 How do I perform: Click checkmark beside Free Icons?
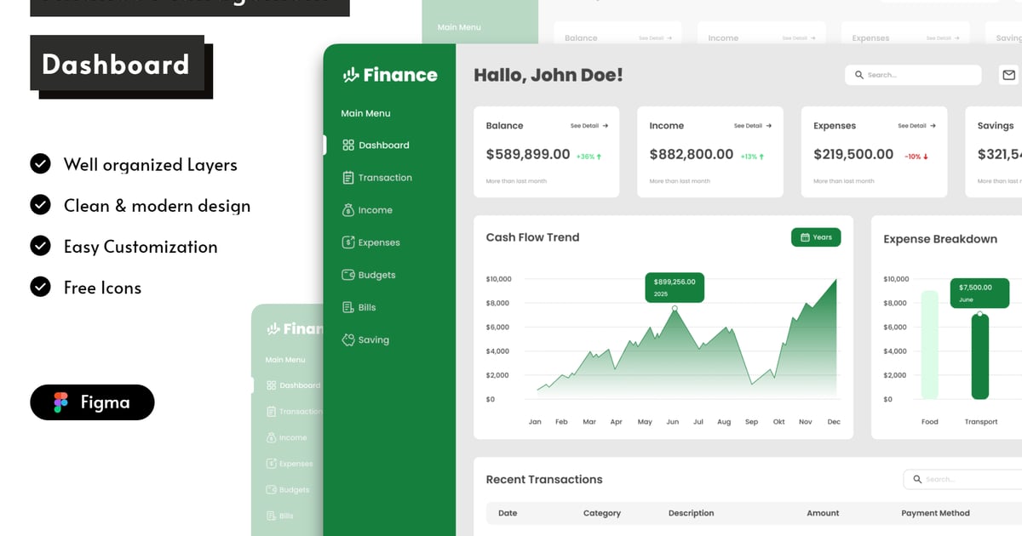point(40,287)
